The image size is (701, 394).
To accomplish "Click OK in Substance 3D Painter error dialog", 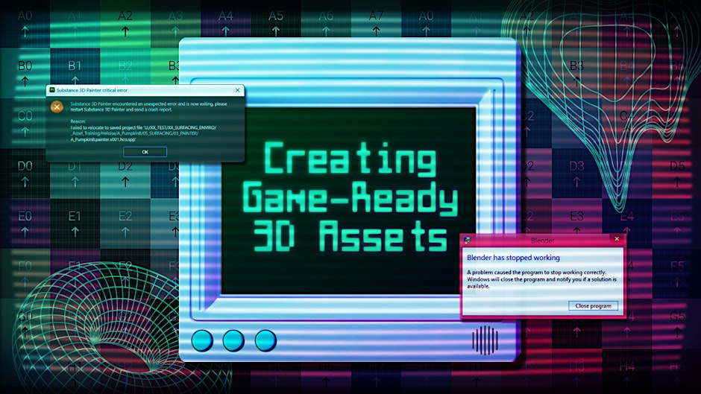I will tap(145, 152).
